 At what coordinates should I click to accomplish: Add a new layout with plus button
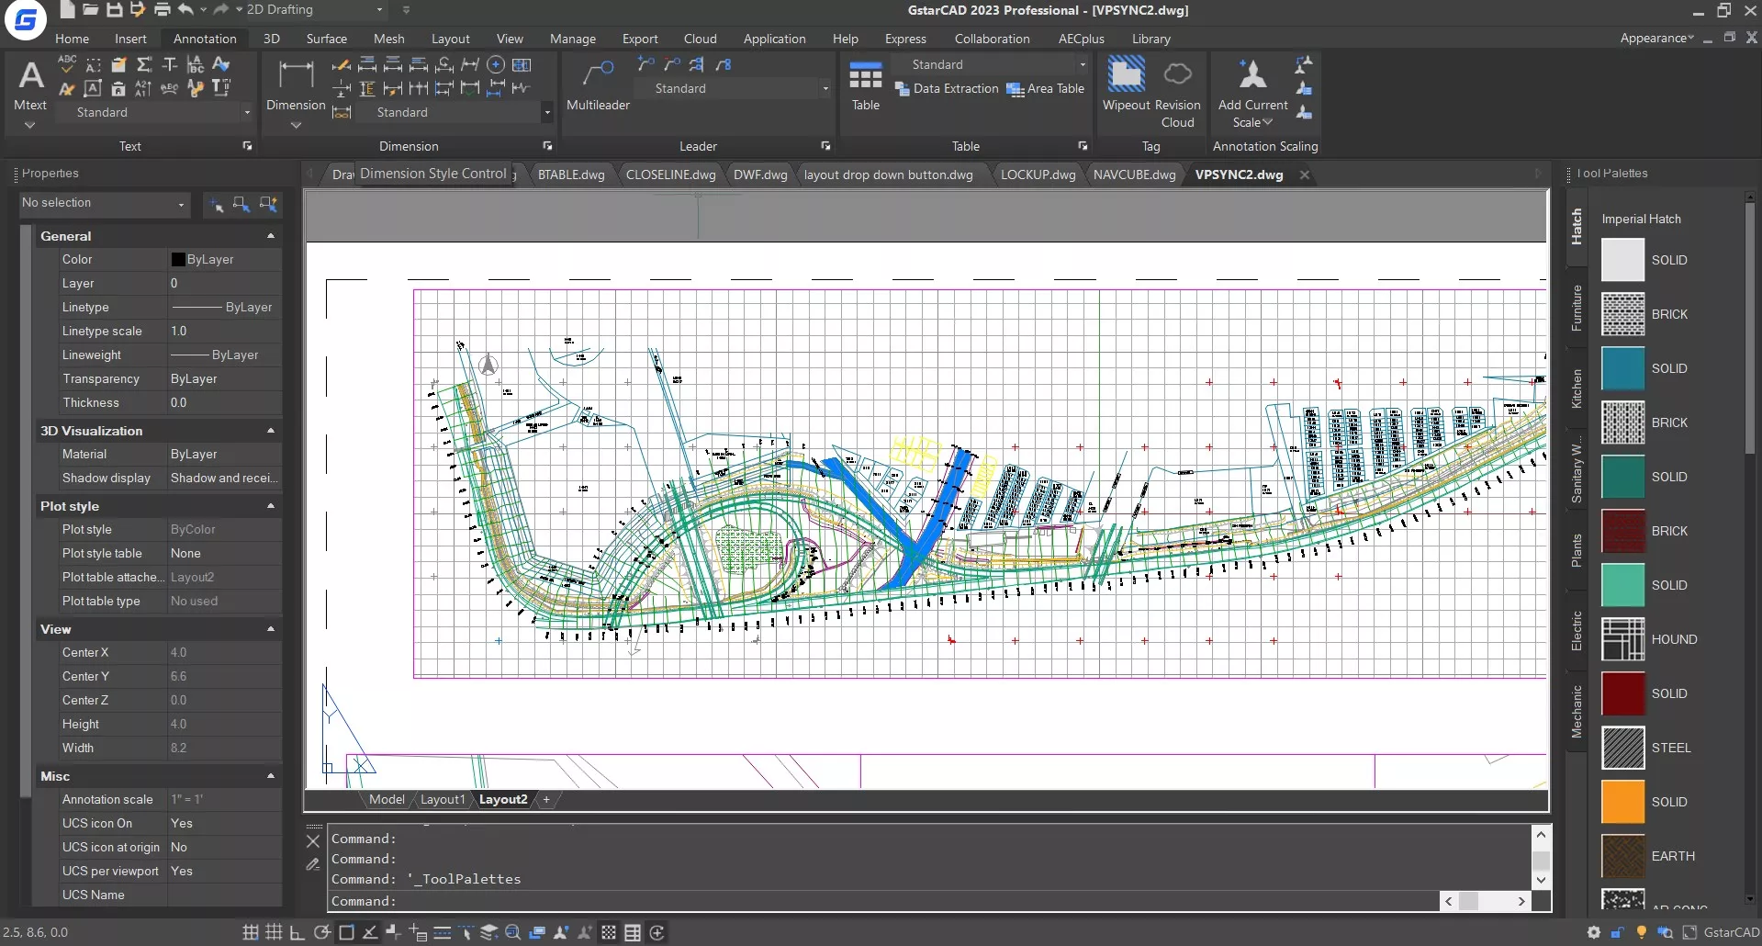(546, 799)
